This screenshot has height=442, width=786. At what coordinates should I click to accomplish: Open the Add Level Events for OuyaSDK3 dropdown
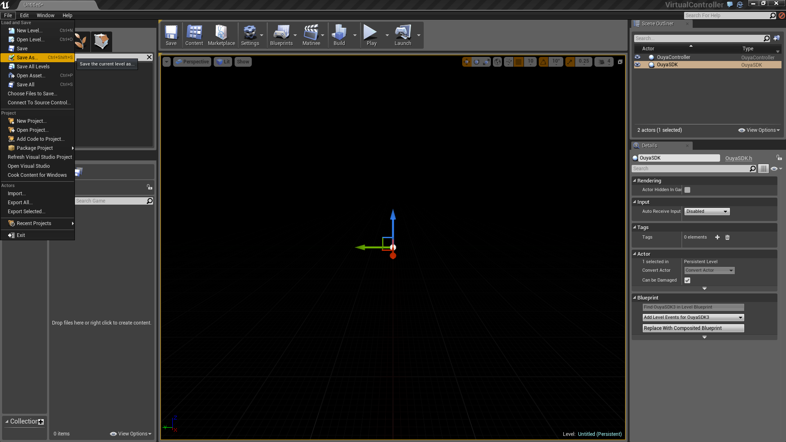(693, 318)
